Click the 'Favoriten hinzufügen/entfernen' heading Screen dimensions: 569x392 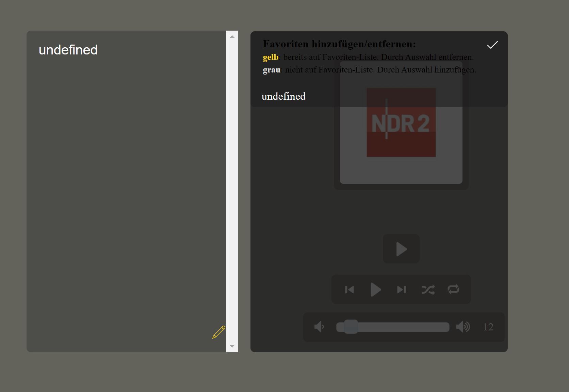coord(339,44)
